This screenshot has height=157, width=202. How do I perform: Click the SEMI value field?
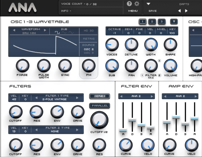pyautogui.click(x=128, y=33)
